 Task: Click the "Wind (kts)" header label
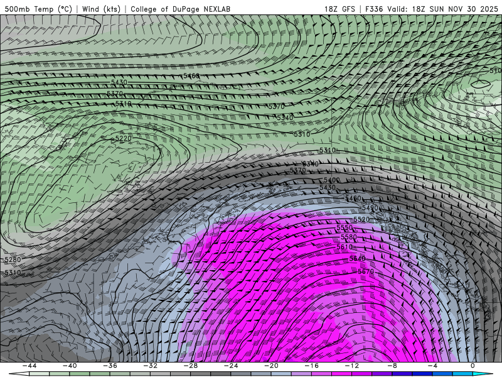coord(101,9)
